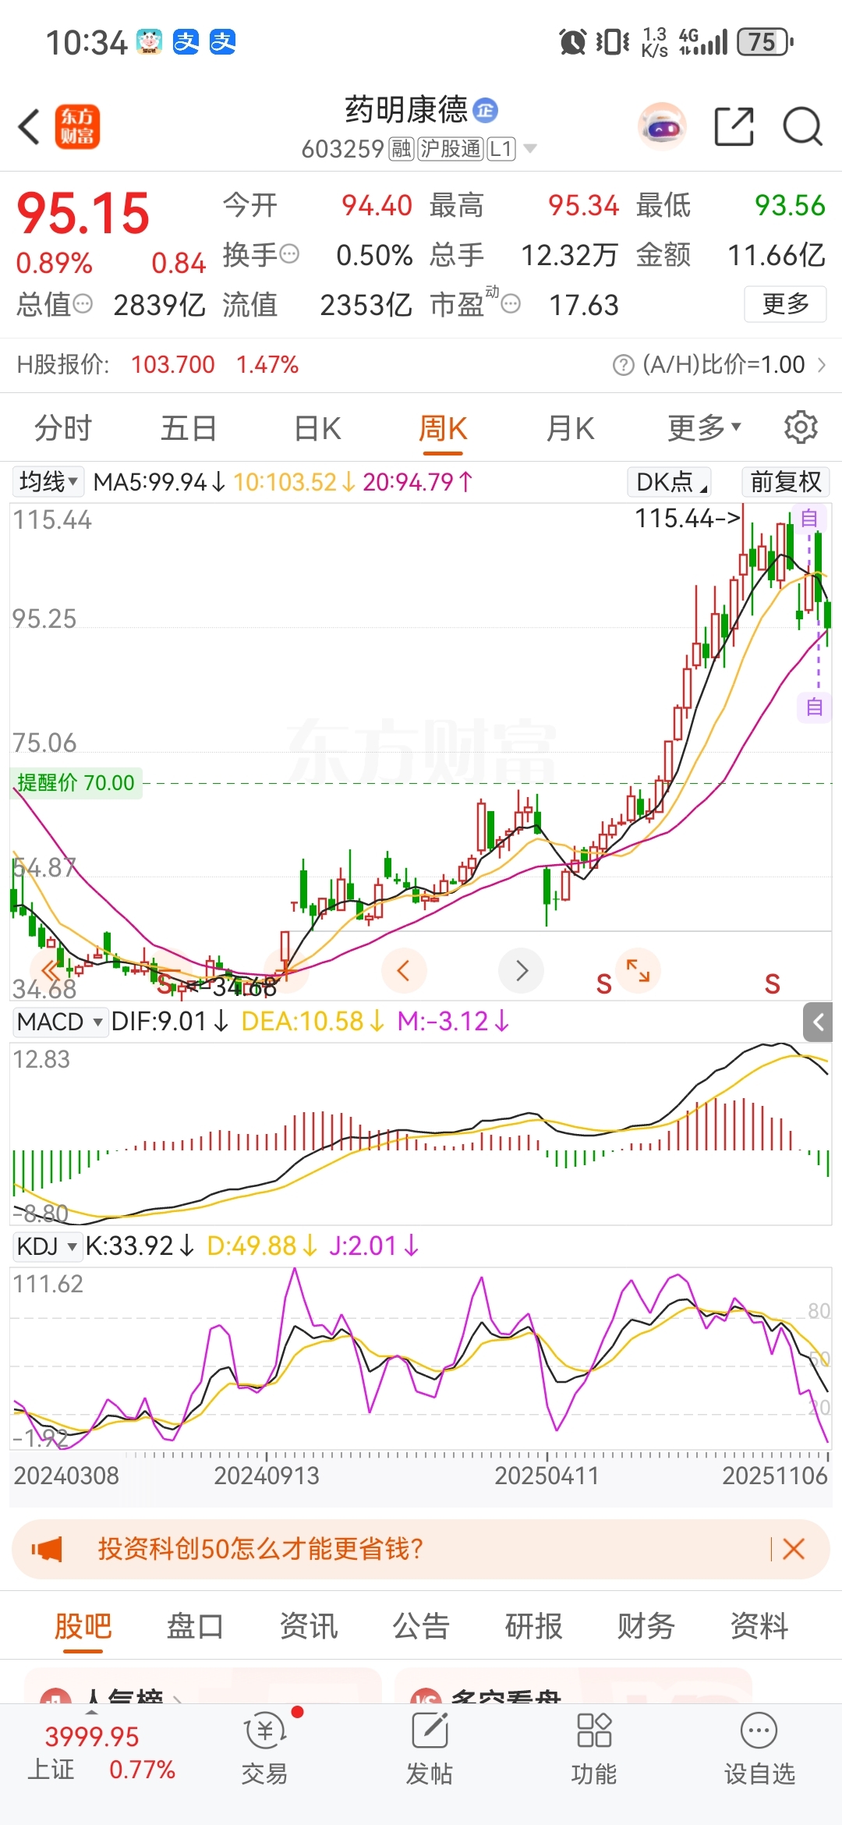Open the 东方财富 logo home
Image resolution: width=842 pixels, height=1825 pixels.
pos(77,127)
